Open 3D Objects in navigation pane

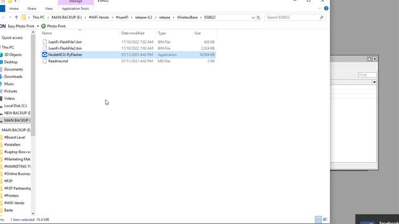click(12, 55)
